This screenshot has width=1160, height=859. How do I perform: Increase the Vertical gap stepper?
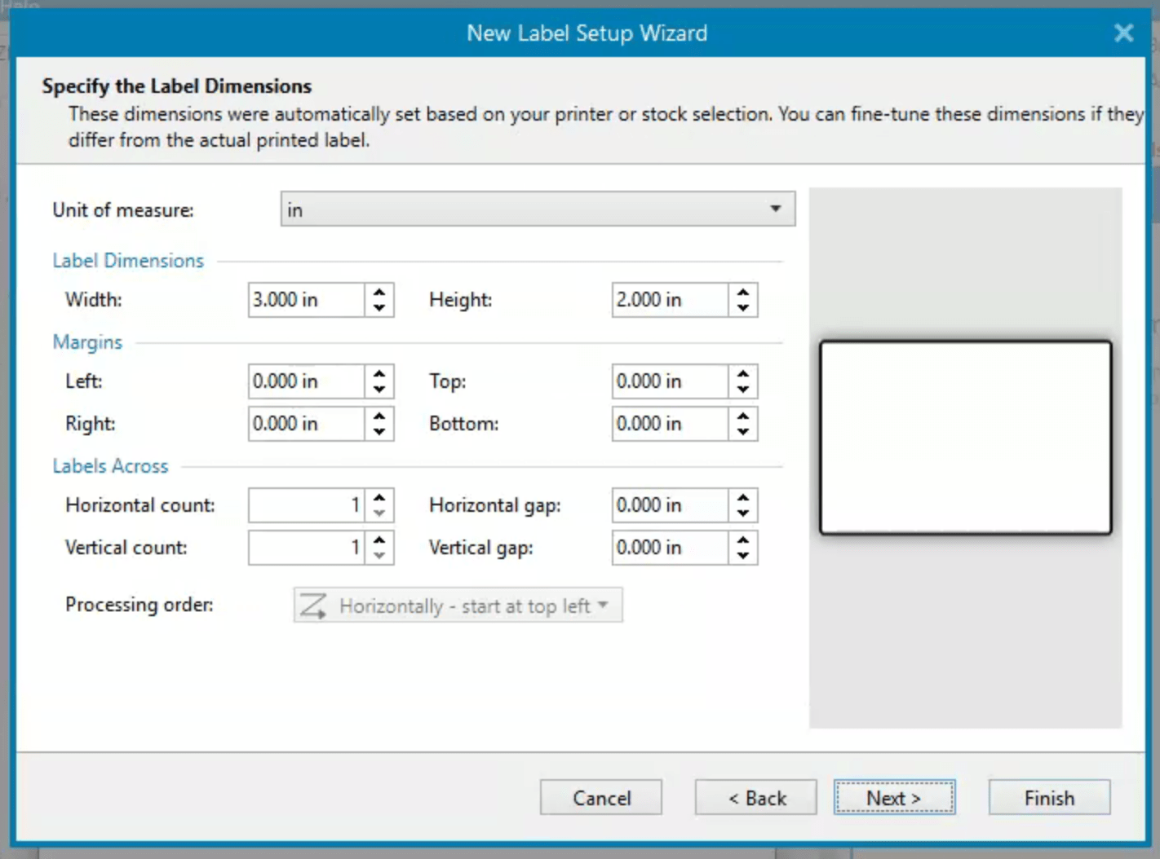tap(742, 540)
